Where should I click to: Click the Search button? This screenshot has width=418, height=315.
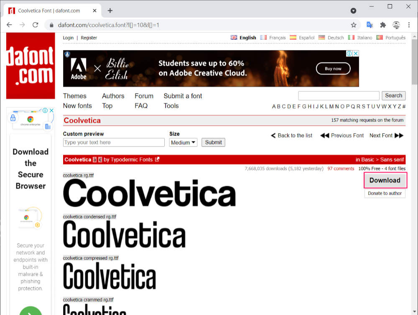click(x=394, y=95)
